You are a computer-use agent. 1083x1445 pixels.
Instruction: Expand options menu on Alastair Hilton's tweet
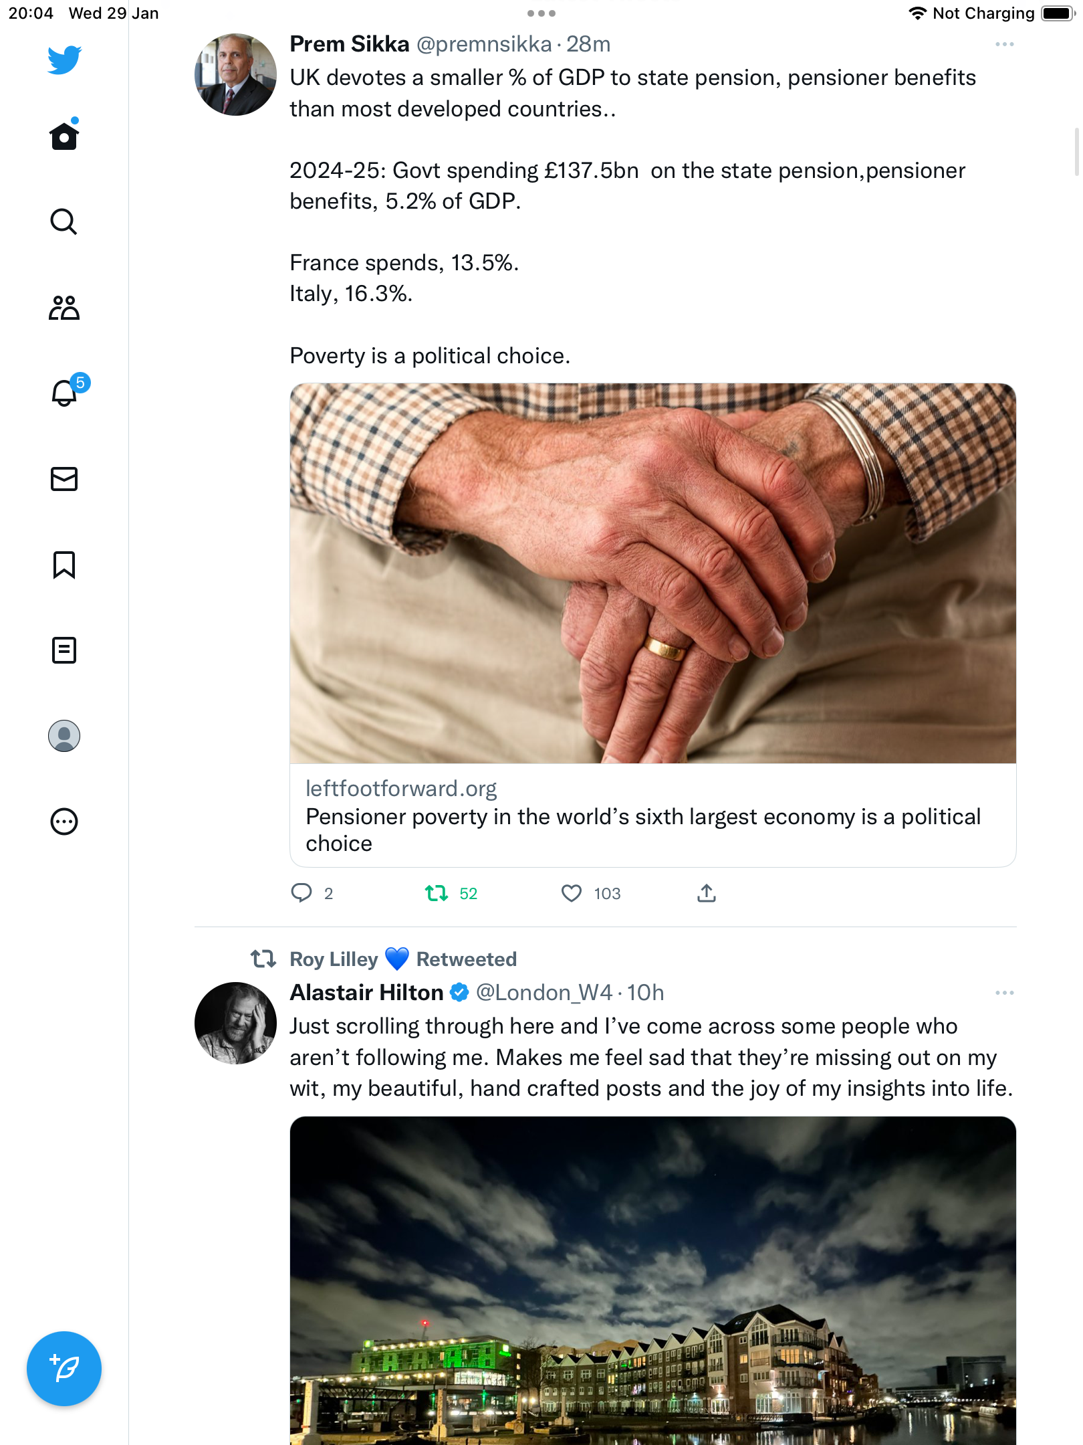1005,993
